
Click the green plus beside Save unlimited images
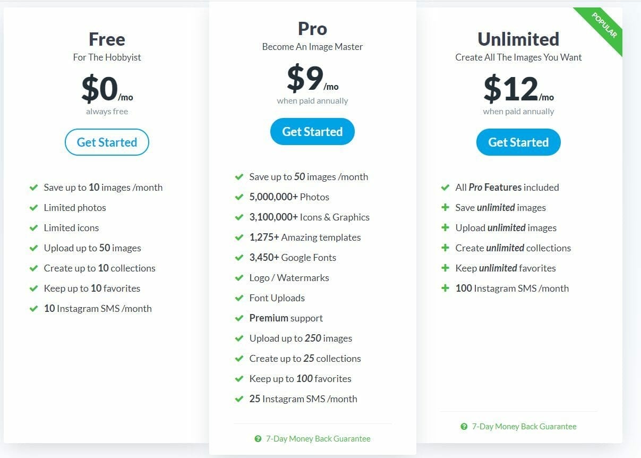click(445, 207)
